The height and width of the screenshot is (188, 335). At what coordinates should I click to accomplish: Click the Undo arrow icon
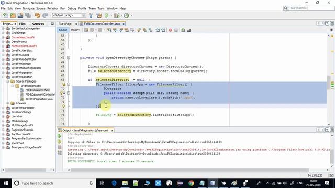coord(38,15)
